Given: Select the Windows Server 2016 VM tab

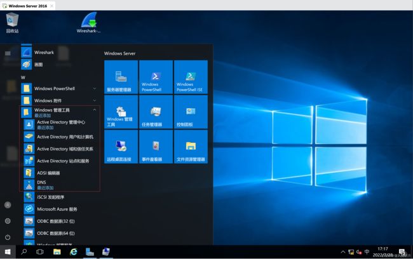Looking at the screenshot, I should pyautogui.click(x=28, y=6).
